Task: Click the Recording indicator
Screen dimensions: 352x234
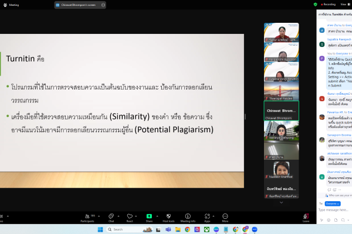Action: click(328, 4)
